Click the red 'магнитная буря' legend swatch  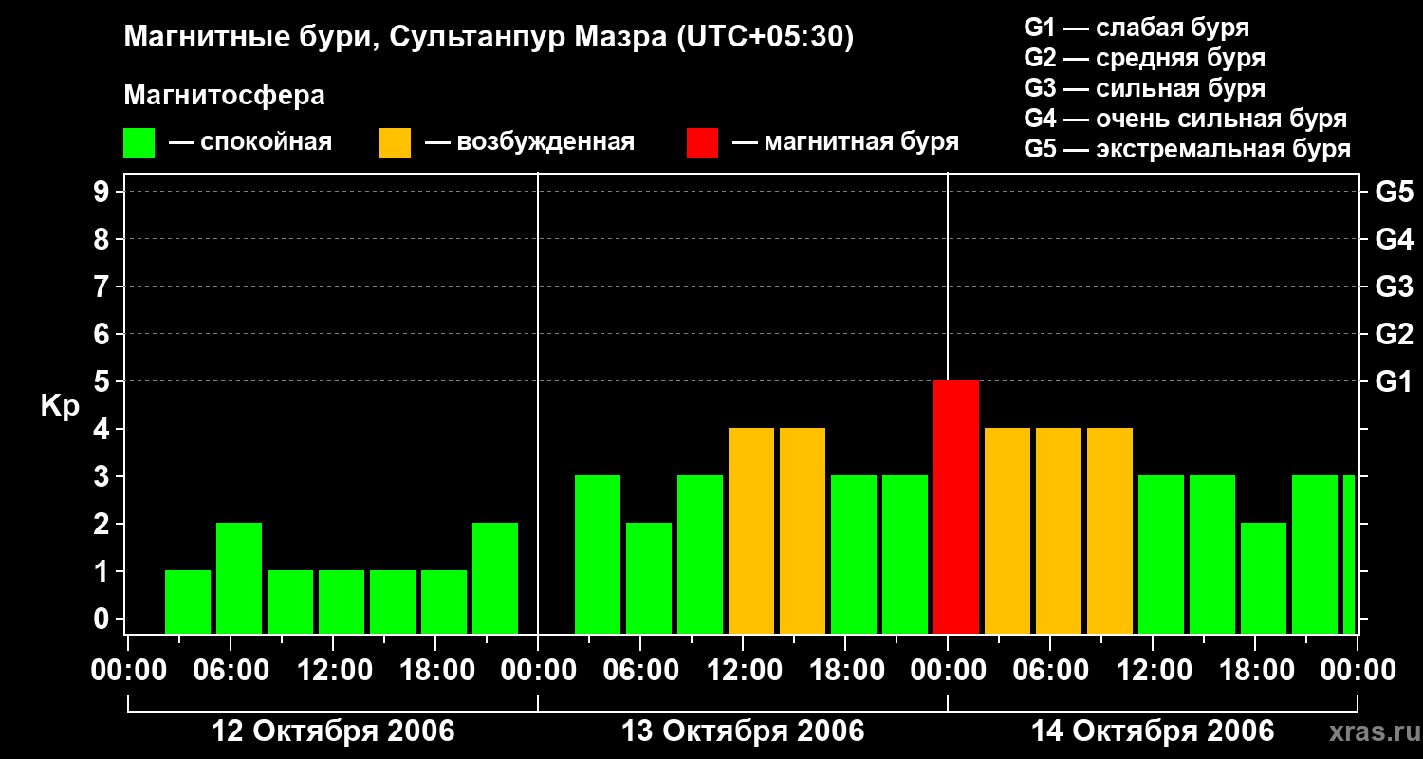point(702,143)
